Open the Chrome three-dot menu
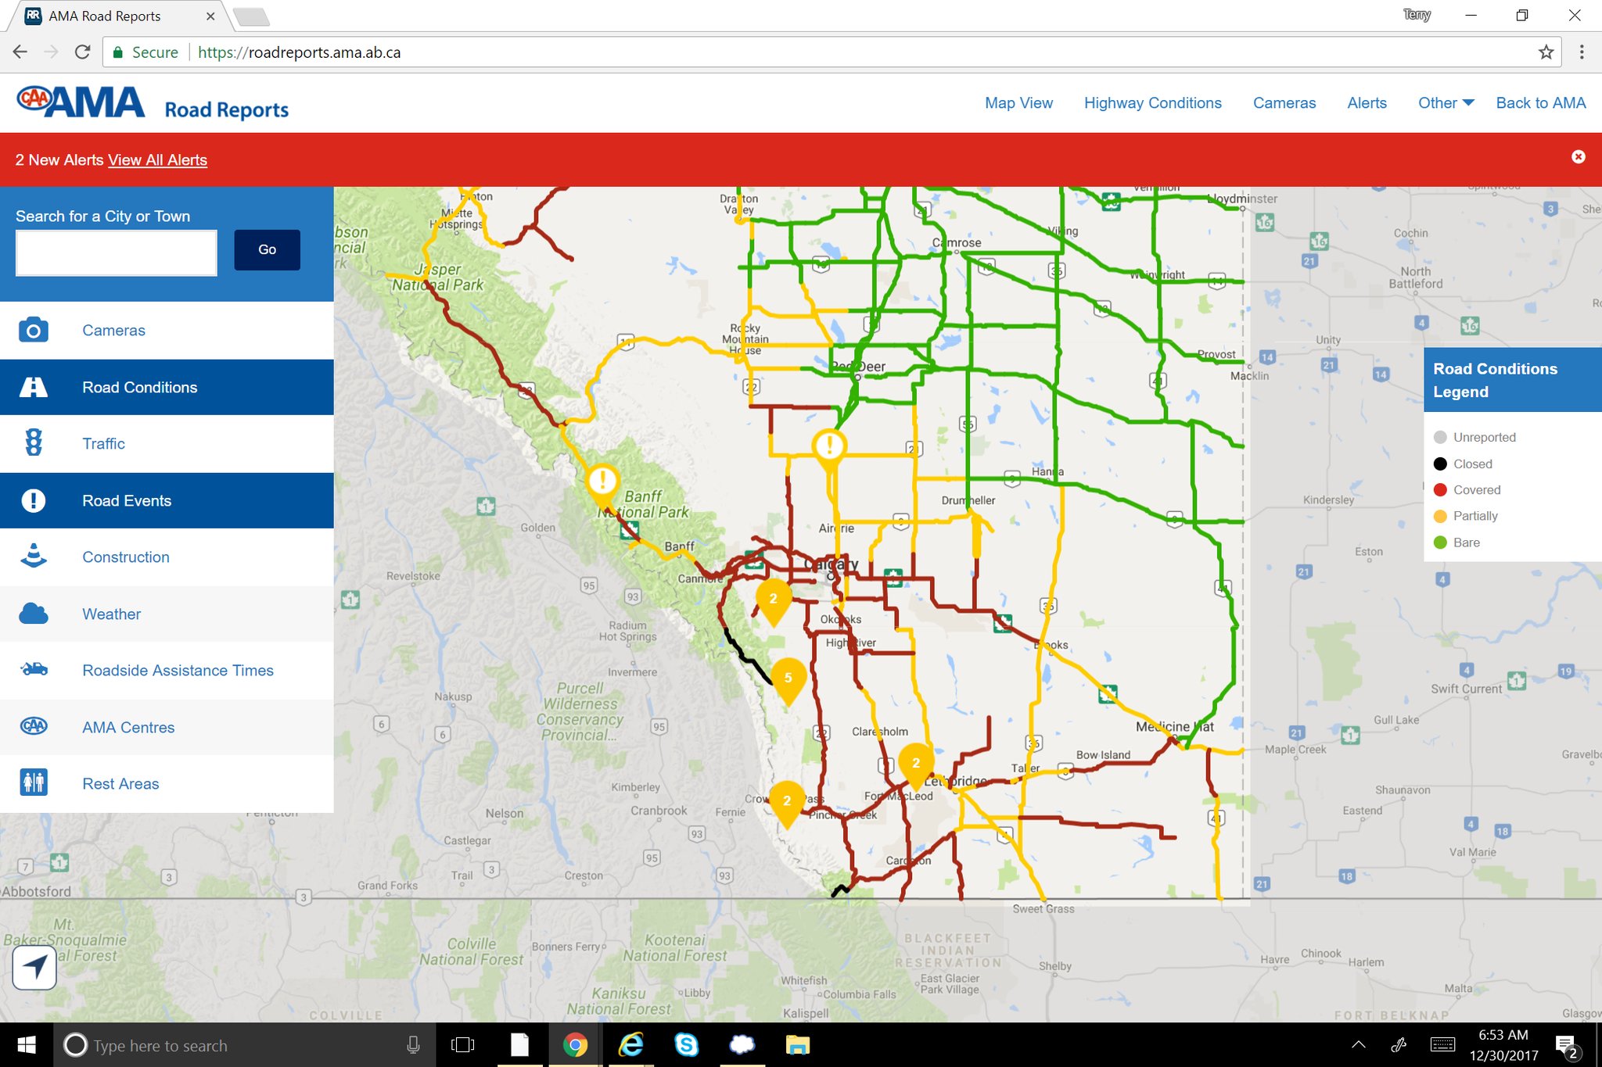Screen dimensions: 1602x1067 pyautogui.click(x=1582, y=52)
